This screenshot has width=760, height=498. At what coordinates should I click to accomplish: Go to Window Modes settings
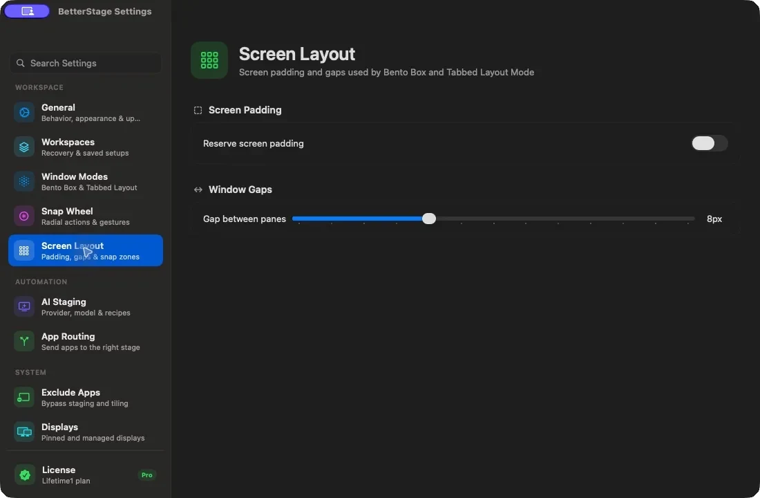click(85, 181)
